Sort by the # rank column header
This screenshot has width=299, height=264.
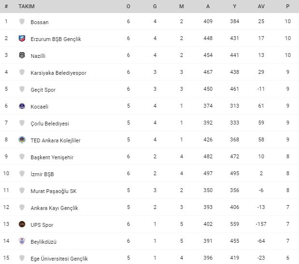(x=6, y=6)
